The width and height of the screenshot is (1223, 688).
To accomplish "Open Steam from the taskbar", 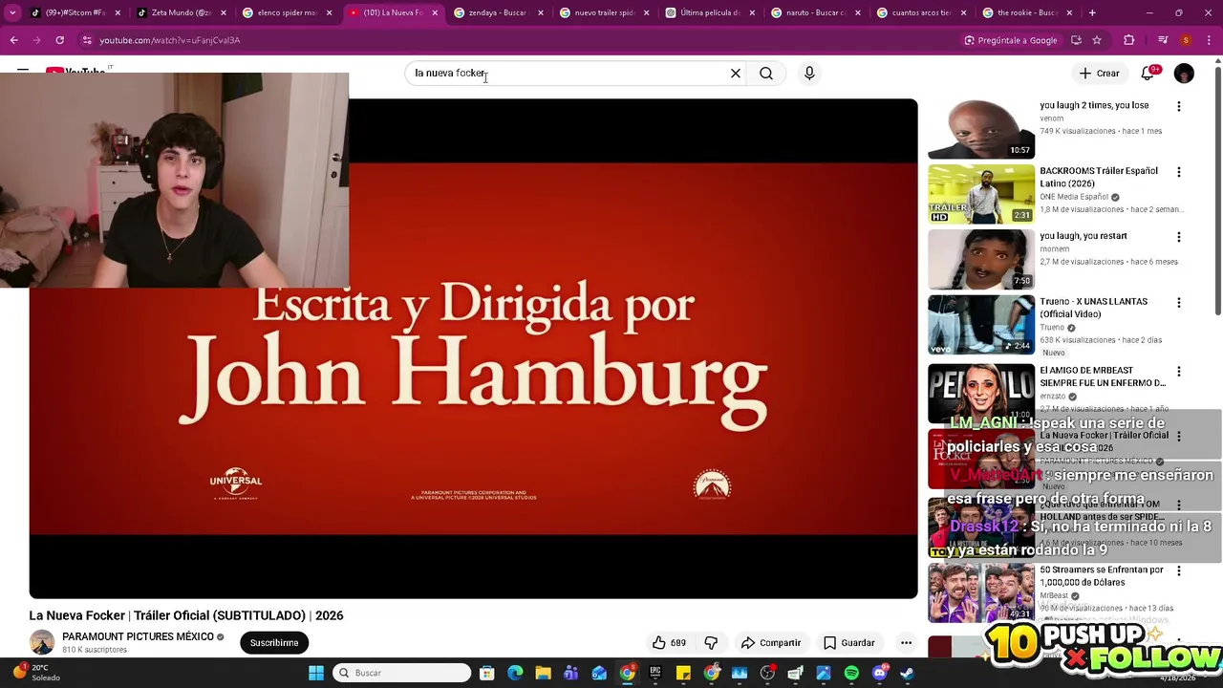I will pos(907,673).
